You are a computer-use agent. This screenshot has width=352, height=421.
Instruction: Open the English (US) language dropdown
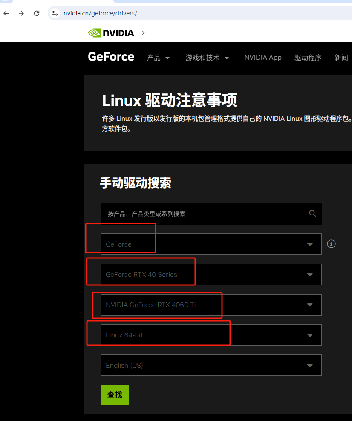211,366
